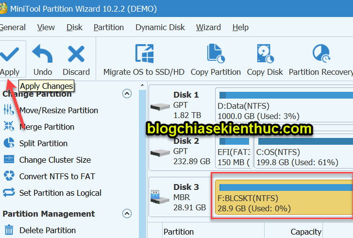Undo the last operation
The image size is (353, 238).
click(x=43, y=60)
